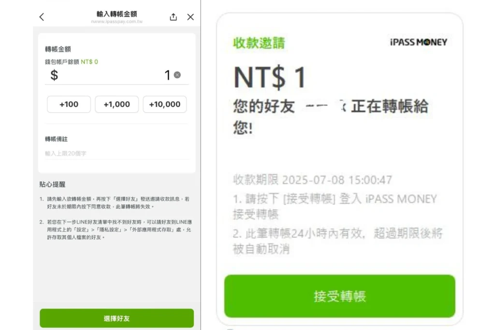Screen dimensions: 495x330
Task: Click the NT$ 1 amount text
Action: pyautogui.click(x=270, y=77)
